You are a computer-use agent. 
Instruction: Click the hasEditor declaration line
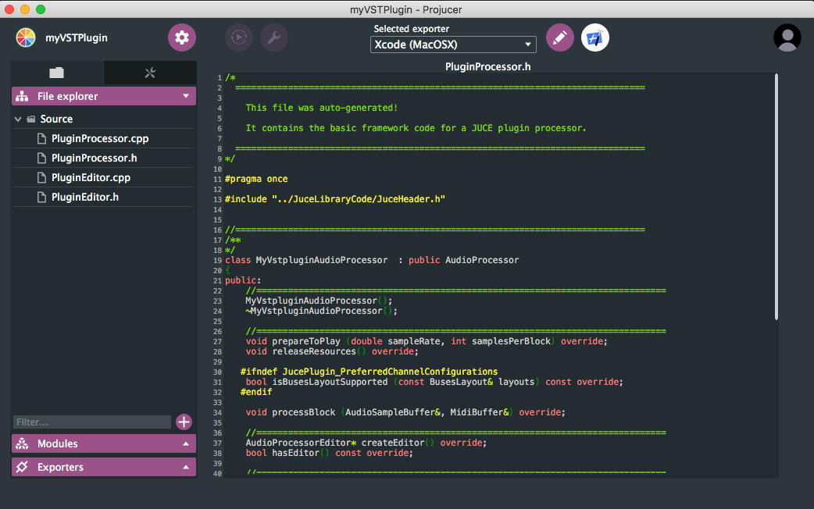coord(329,453)
